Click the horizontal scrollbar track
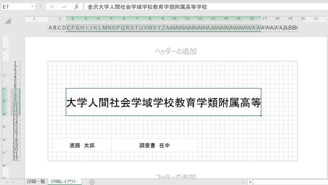This screenshot has width=328, height=185. point(290,182)
